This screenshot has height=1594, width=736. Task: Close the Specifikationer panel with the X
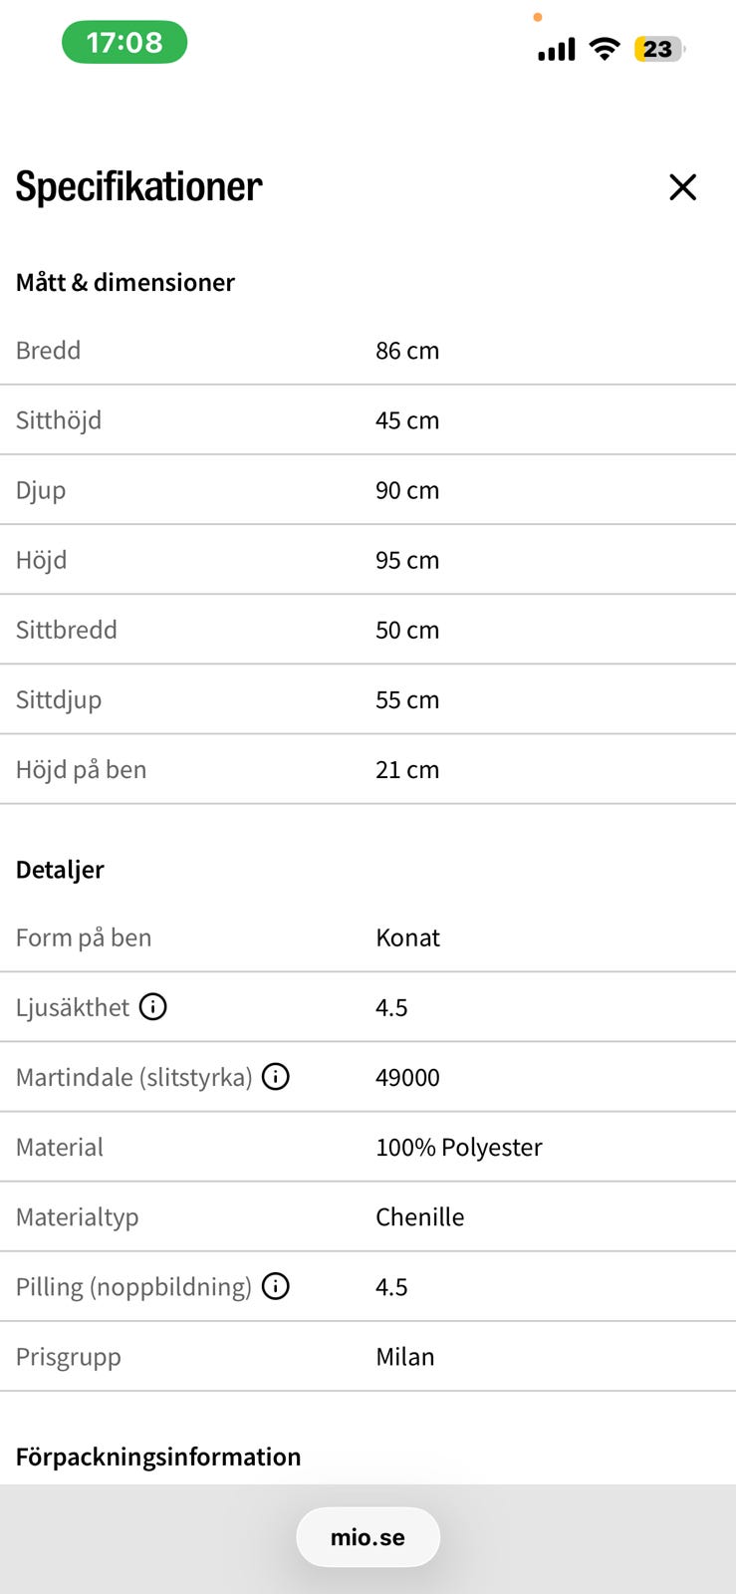pos(682,187)
